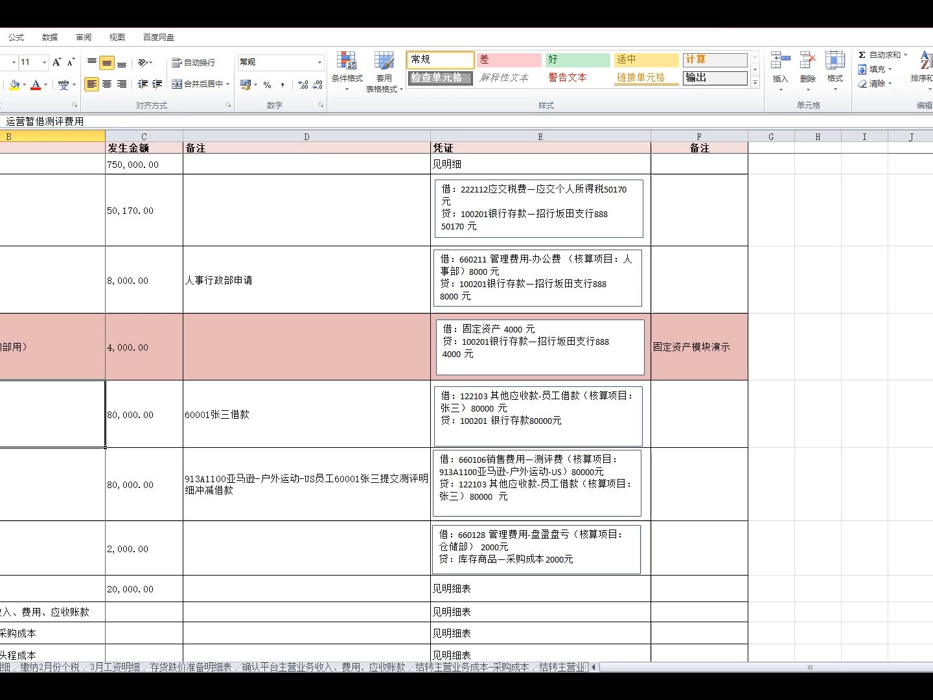Apply the 警告文本 cell style
933x700 pixels.
(x=578, y=78)
